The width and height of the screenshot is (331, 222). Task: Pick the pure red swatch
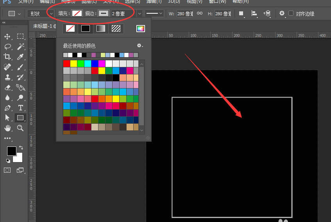click(66, 63)
